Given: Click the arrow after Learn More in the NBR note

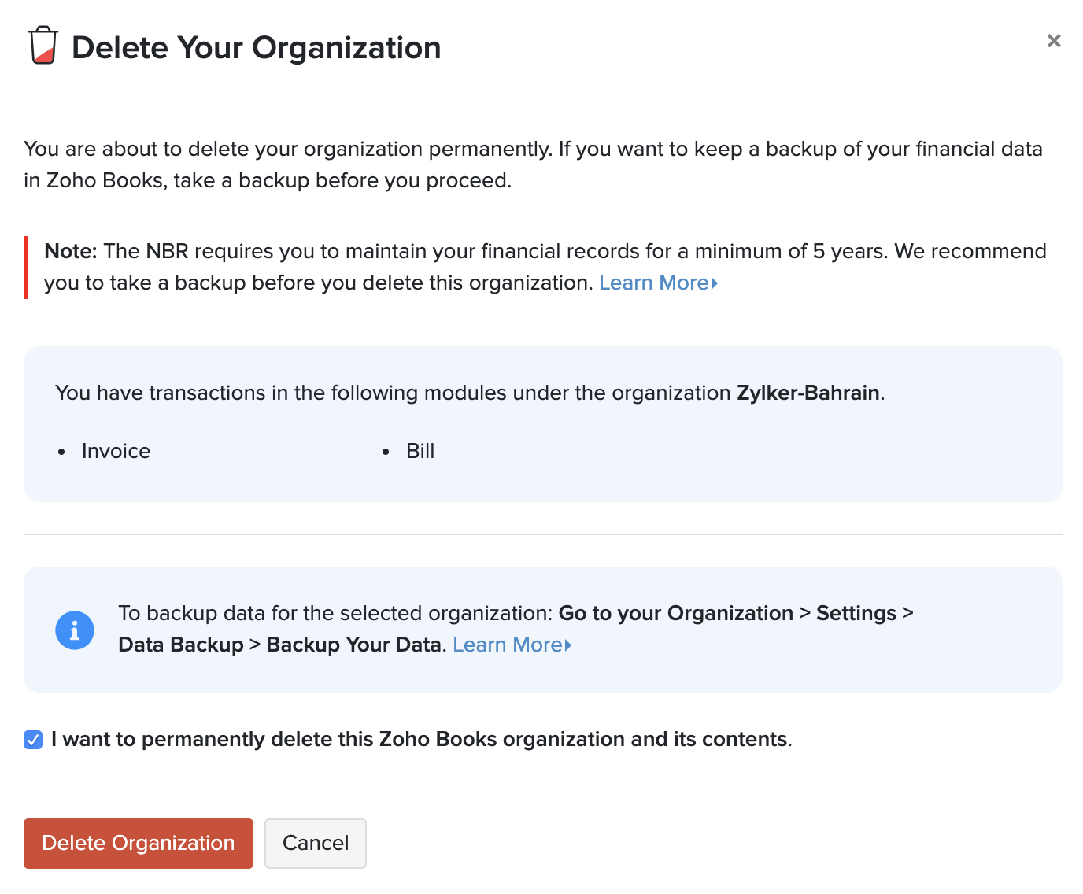Looking at the screenshot, I should point(715,283).
